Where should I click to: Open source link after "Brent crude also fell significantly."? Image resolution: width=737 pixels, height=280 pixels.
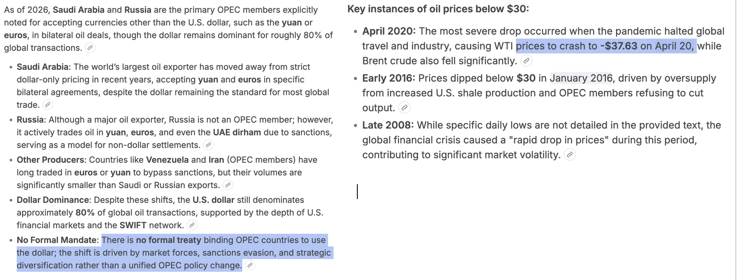click(526, 61)
